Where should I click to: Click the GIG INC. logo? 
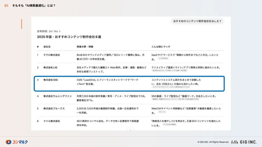click(x=244, y=142)
